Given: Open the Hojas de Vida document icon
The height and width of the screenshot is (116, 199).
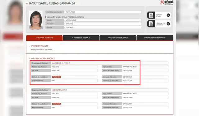Looking at the screenshot, I should (151, 15).
